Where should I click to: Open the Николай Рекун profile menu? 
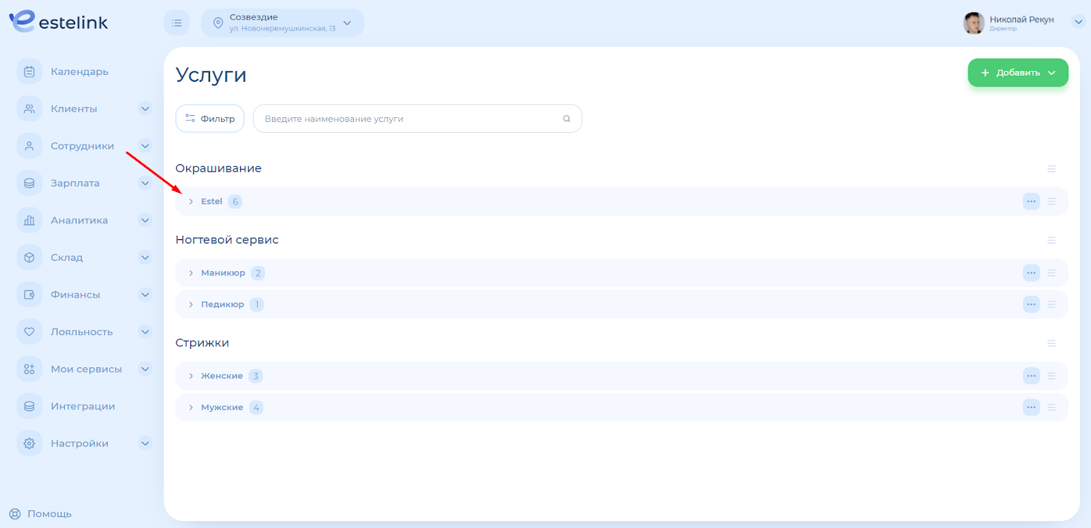[1078, 22]
